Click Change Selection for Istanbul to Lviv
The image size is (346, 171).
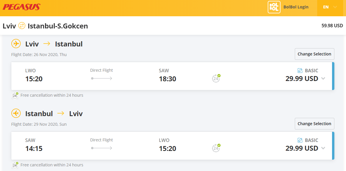tap(315, 124)
